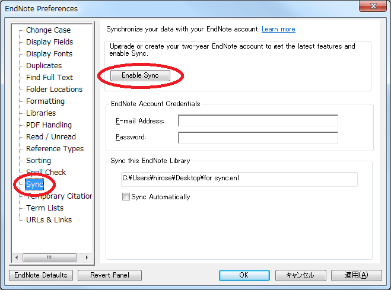Click Revert Panel button
This screenshot has height=290, width=391.
(110, 275)
